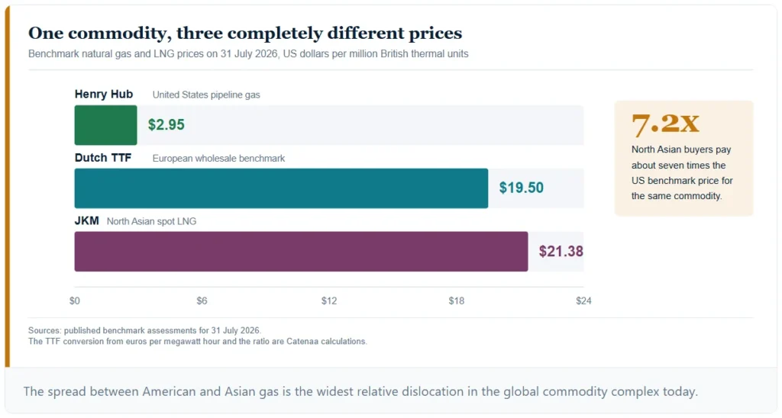Select the $21.38 value label
782x418 pixels.
(561, 251)
